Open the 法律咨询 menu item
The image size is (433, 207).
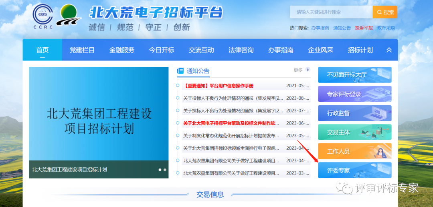click(241, 50)
